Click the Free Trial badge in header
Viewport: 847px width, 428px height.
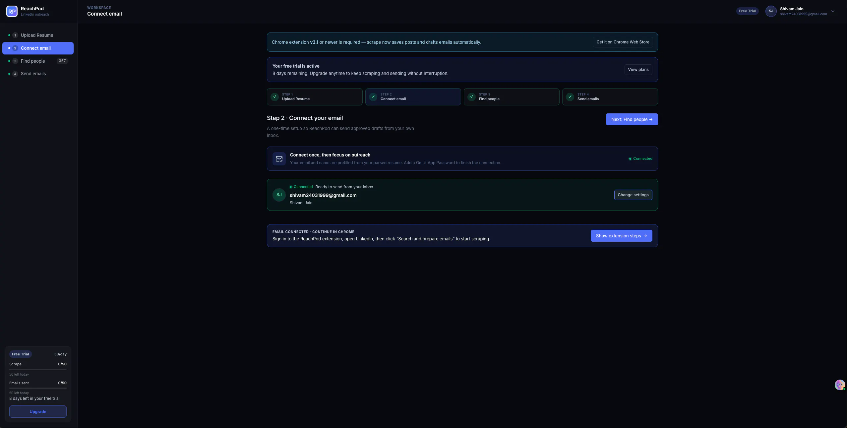[x=747, y=11]
